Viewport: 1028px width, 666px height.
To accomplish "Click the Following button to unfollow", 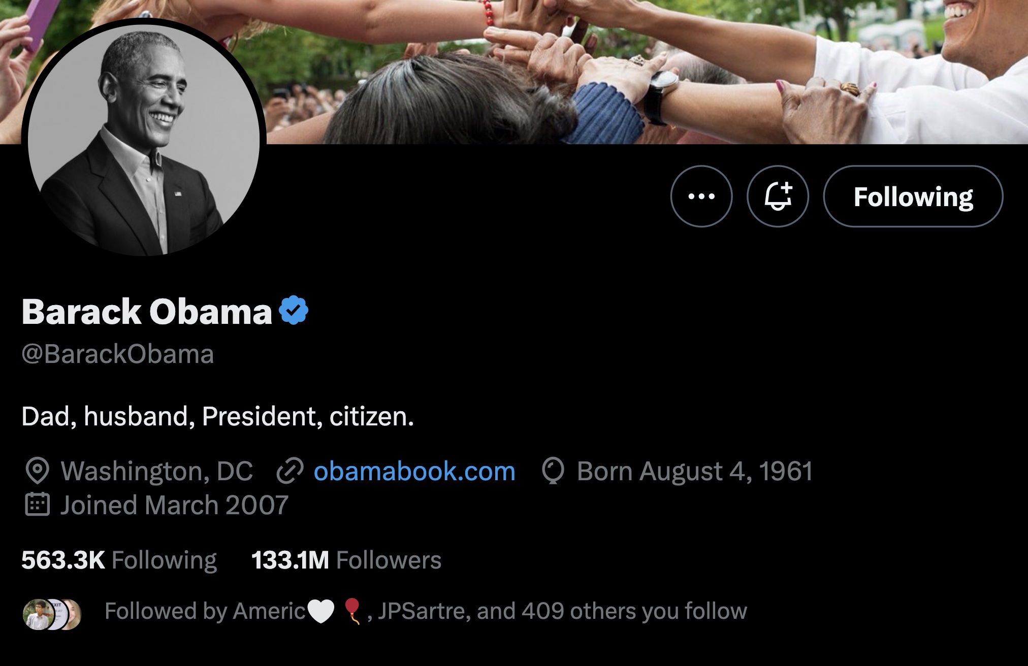I will click(x=913, y=196).
